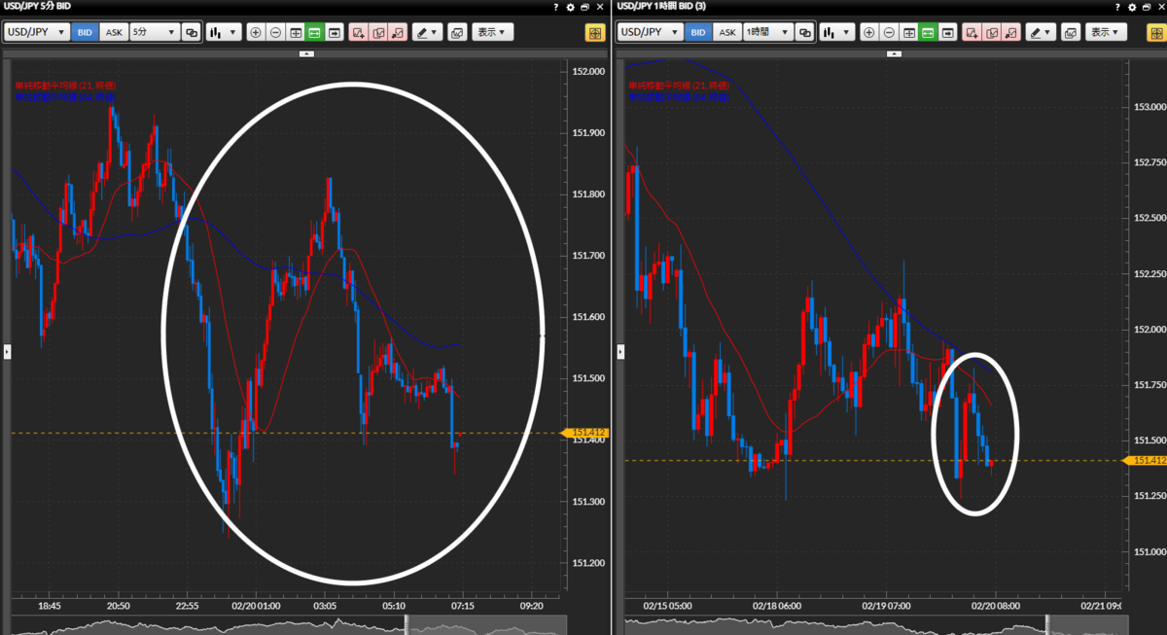The width and height of the screenshot is (1167, 635).
Task: Open the 表示 menu in the 5分 chart
Action: (493, 32)
